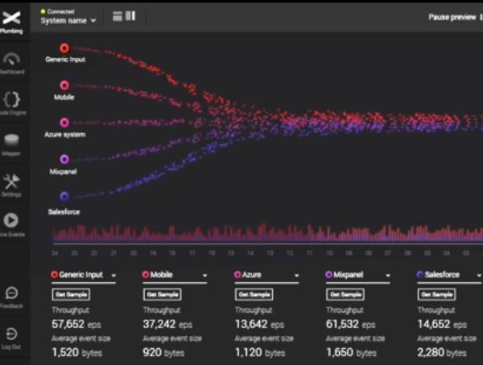Image resolution: width=483 pixels, height=365 pixels.
Task: Open the Generic Input source dropdown
Action: [x=113, y=275]
